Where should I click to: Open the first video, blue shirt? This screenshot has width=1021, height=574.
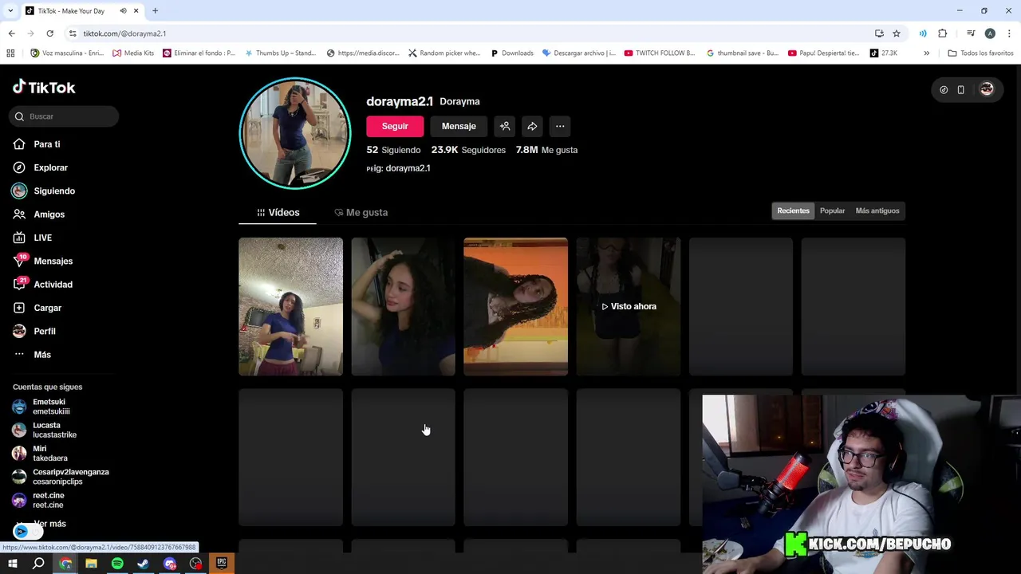290,306
